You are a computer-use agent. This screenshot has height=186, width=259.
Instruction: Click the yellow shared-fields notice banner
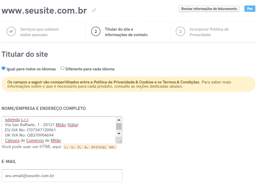tap(128, 84)
